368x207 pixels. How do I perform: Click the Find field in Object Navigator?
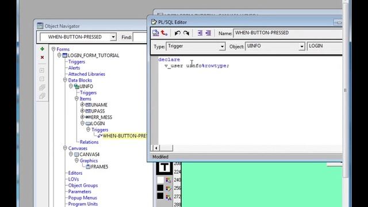[x=140, y=37]
